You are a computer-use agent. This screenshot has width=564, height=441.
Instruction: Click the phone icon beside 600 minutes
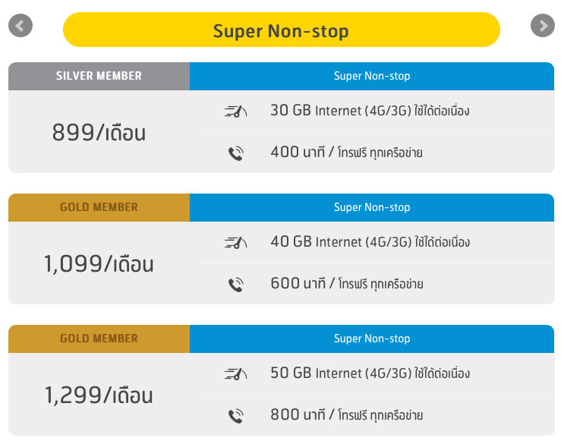tap(236, 284)
